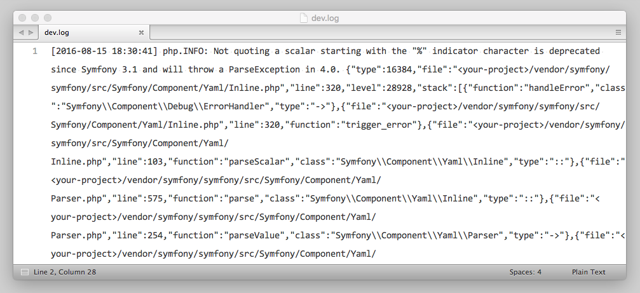Viewport: 640px width, 293px height.
Task: Click the Line 2, Column 28 status
Action: (65, 272)
